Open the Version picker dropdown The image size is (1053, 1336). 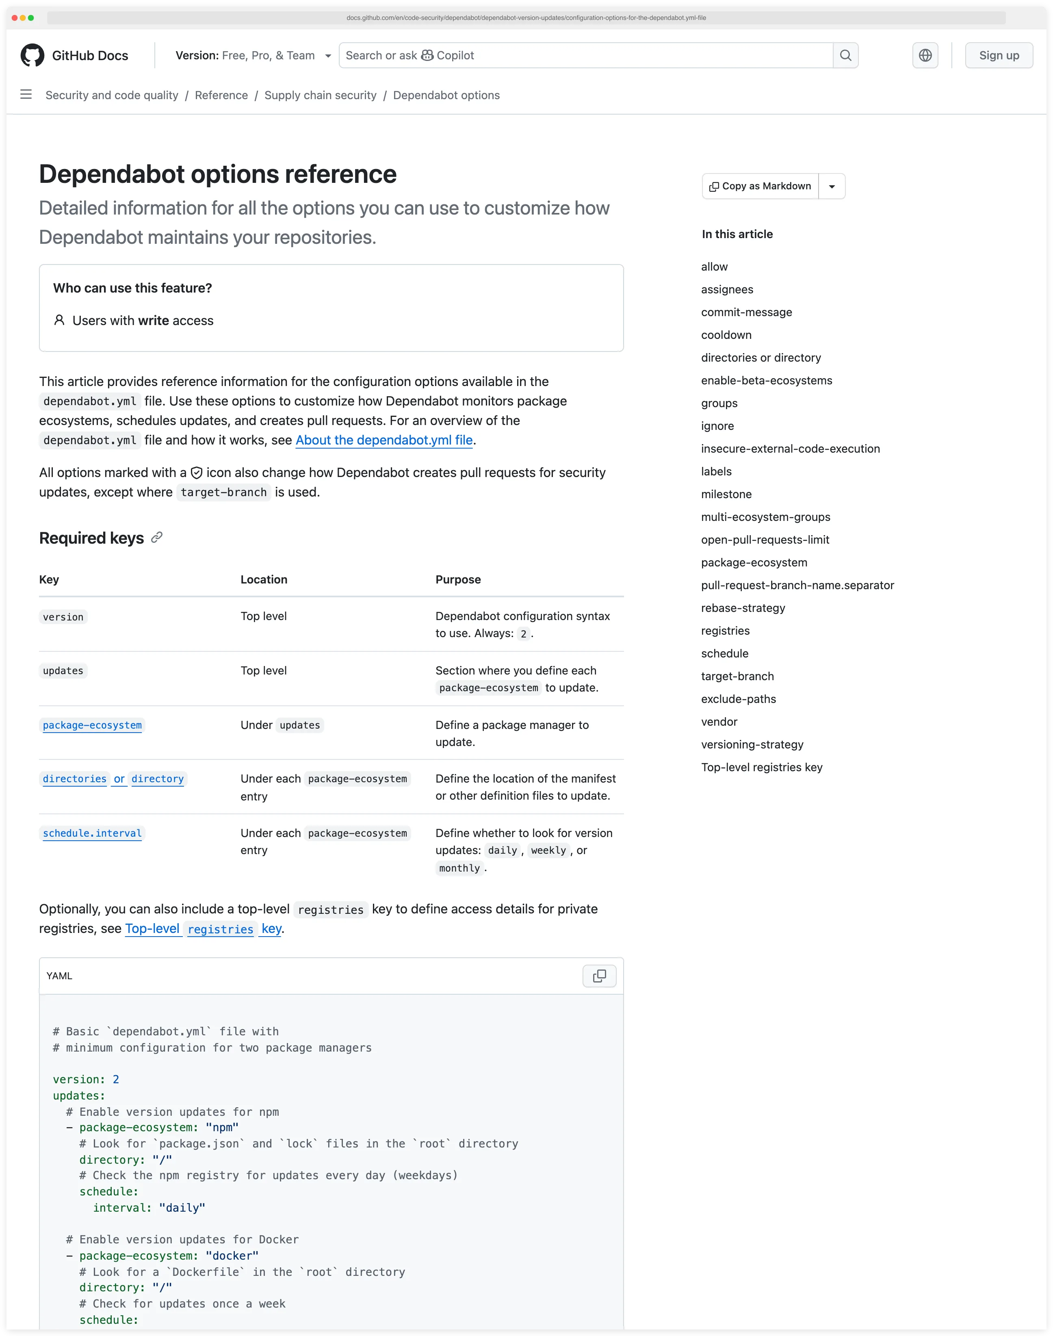253,56
